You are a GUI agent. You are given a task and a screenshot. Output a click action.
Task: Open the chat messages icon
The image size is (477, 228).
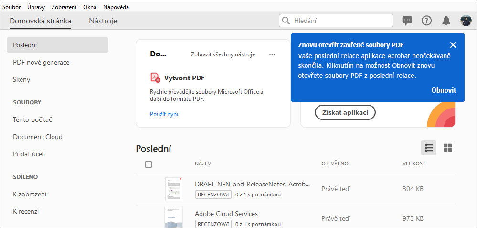point(407,21)
